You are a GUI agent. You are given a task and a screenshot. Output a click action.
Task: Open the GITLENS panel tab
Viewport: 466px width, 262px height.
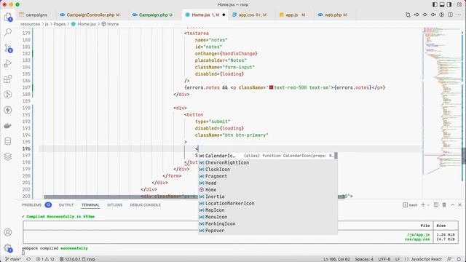[114, 205]
